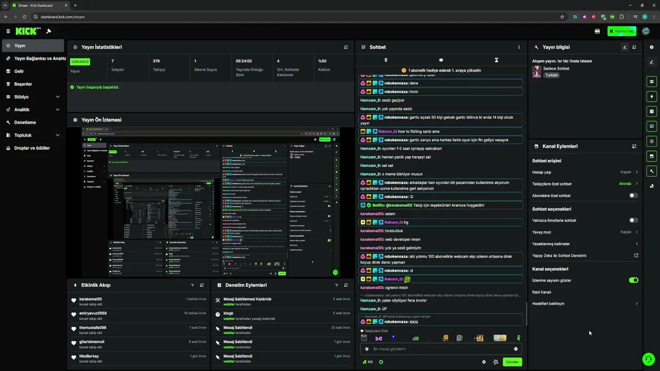Screen dimensions: 660x371
Task: Open the external link for Yapay Zeka ile Sohbet Denetimi
Action: tap(636, 256)
